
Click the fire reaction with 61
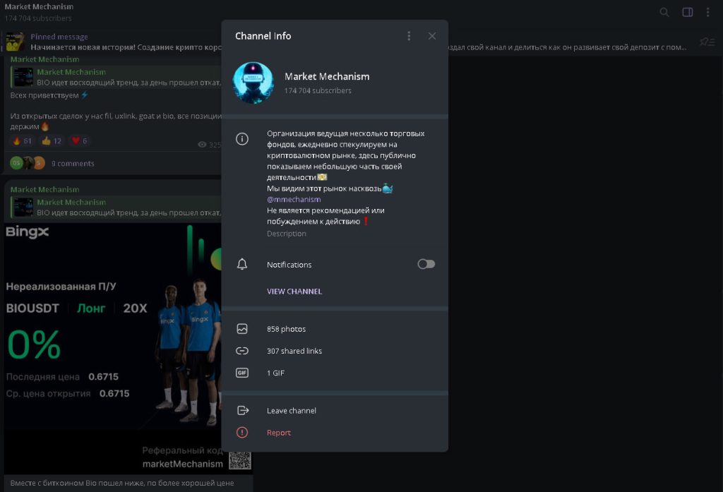[23, 141]
